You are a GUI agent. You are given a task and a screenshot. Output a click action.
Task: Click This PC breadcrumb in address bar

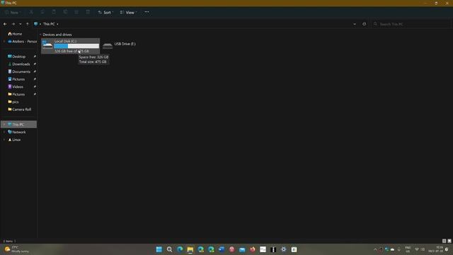tap(49, 24)
